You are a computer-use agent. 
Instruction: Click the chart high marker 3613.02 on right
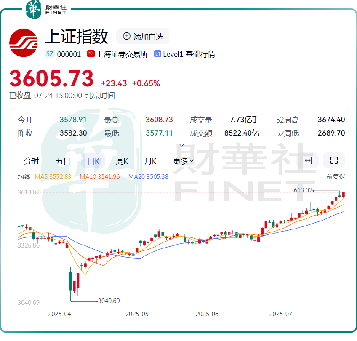pos(301,190)
